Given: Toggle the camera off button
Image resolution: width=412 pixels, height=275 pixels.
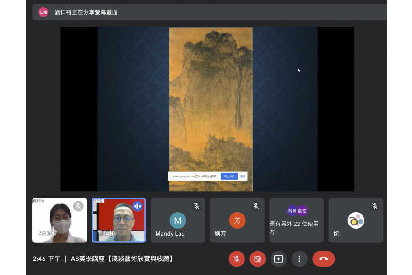Looking at the screenshot, I should [x=257, y=259].
